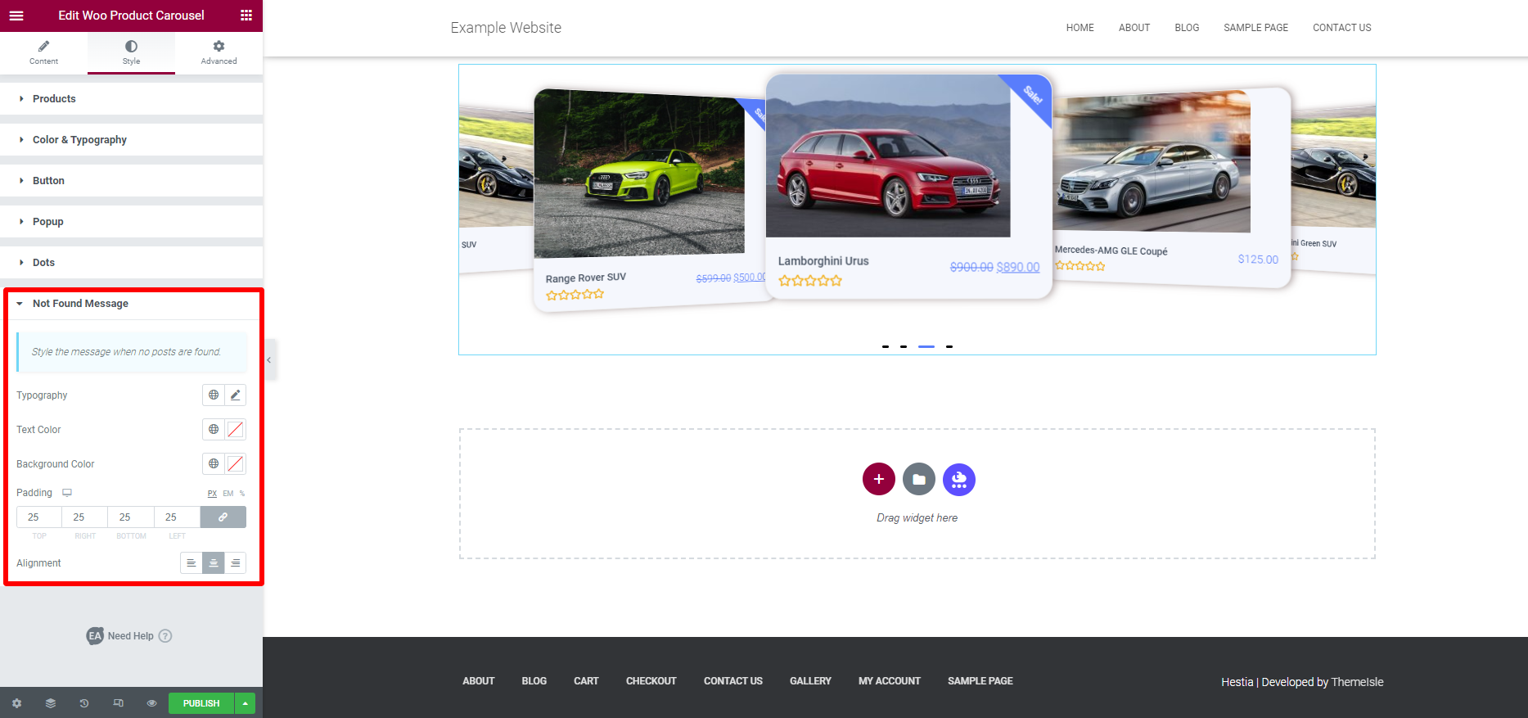
Task: Open CART in footer menu
Action: click(x=586, y=681)
